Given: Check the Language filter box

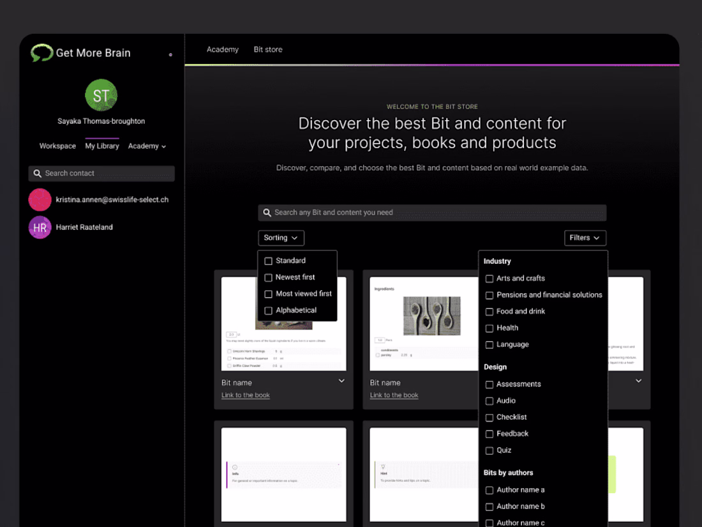Looking at the screenshot, I should coord(489,344).
